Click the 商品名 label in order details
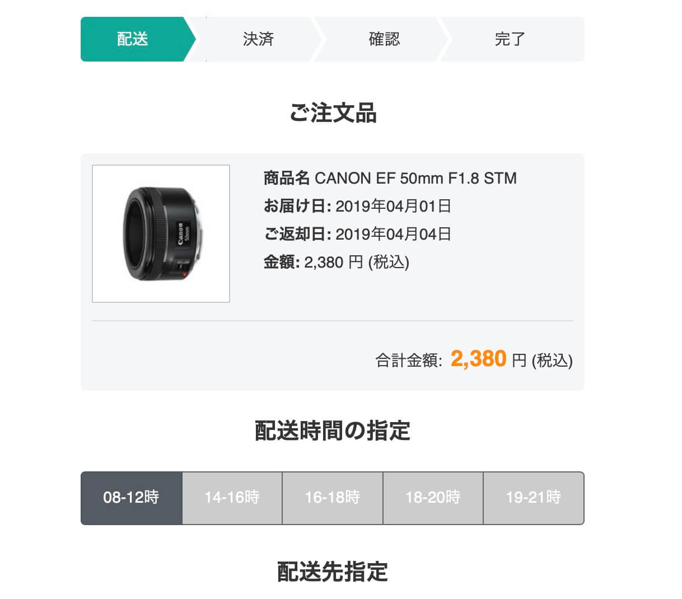682x599 pixels. click(286, 178)
